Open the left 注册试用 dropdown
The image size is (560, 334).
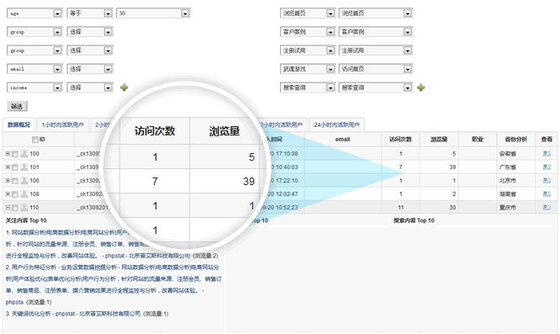click(308, 50)
